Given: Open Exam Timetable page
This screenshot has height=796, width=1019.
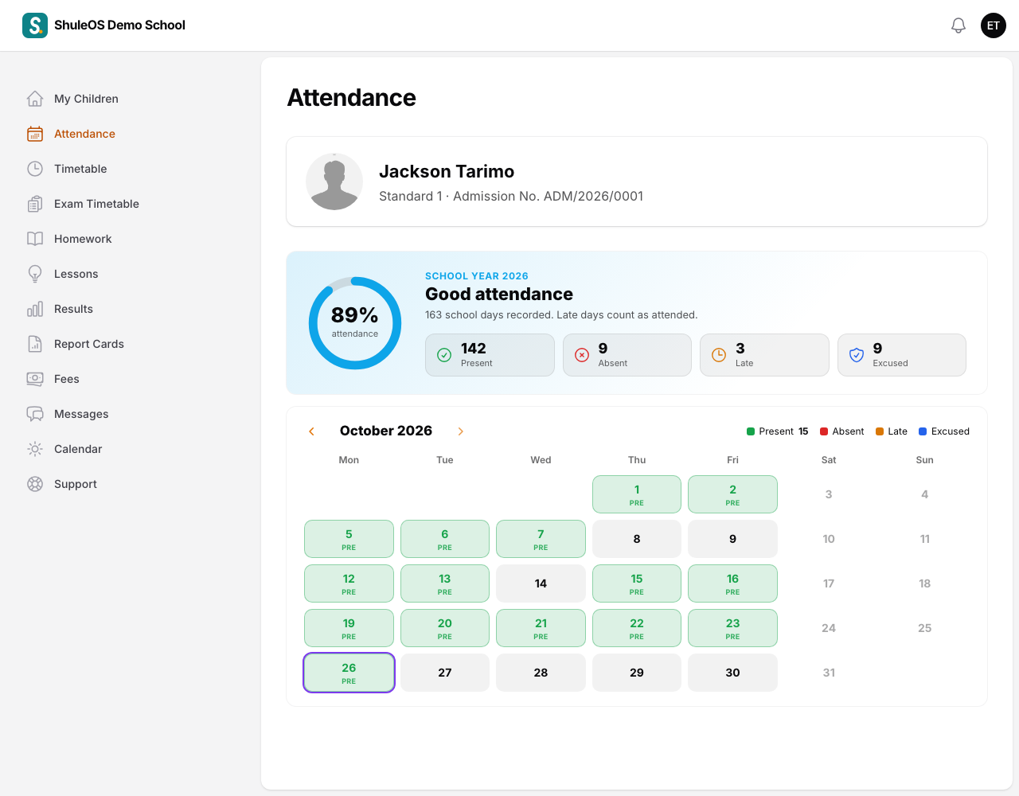Looking at the screenshot, I should [96, 204].
